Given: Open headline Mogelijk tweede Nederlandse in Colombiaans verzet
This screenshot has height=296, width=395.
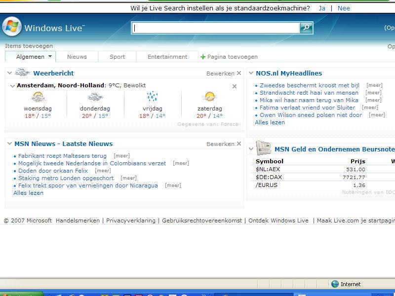Looking at the screenshot, I should pyautogui.click(x=92, y=163).
